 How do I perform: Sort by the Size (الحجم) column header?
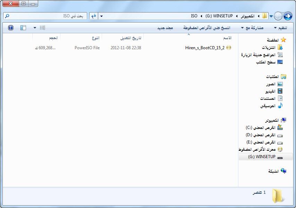[x=46, y=38]
